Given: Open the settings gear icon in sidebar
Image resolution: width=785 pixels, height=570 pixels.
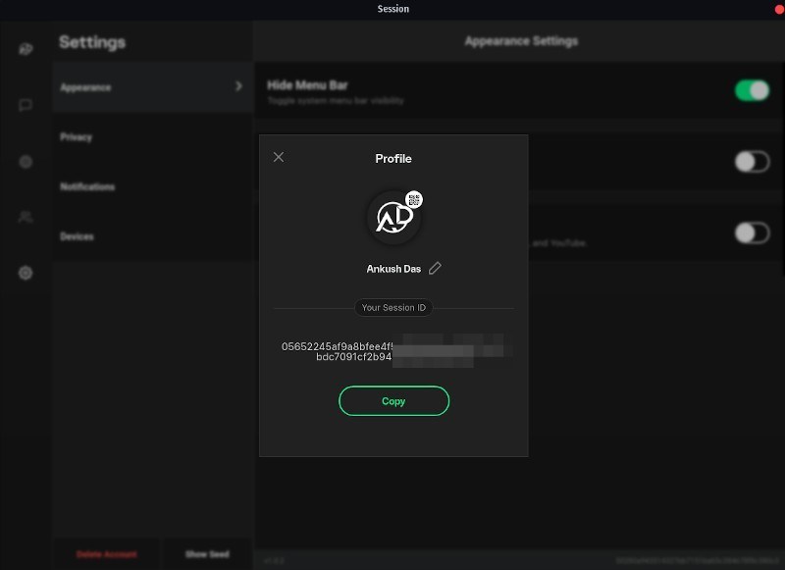Looking at the screenshot, I should pyautogui.click(x=26, y=273).
